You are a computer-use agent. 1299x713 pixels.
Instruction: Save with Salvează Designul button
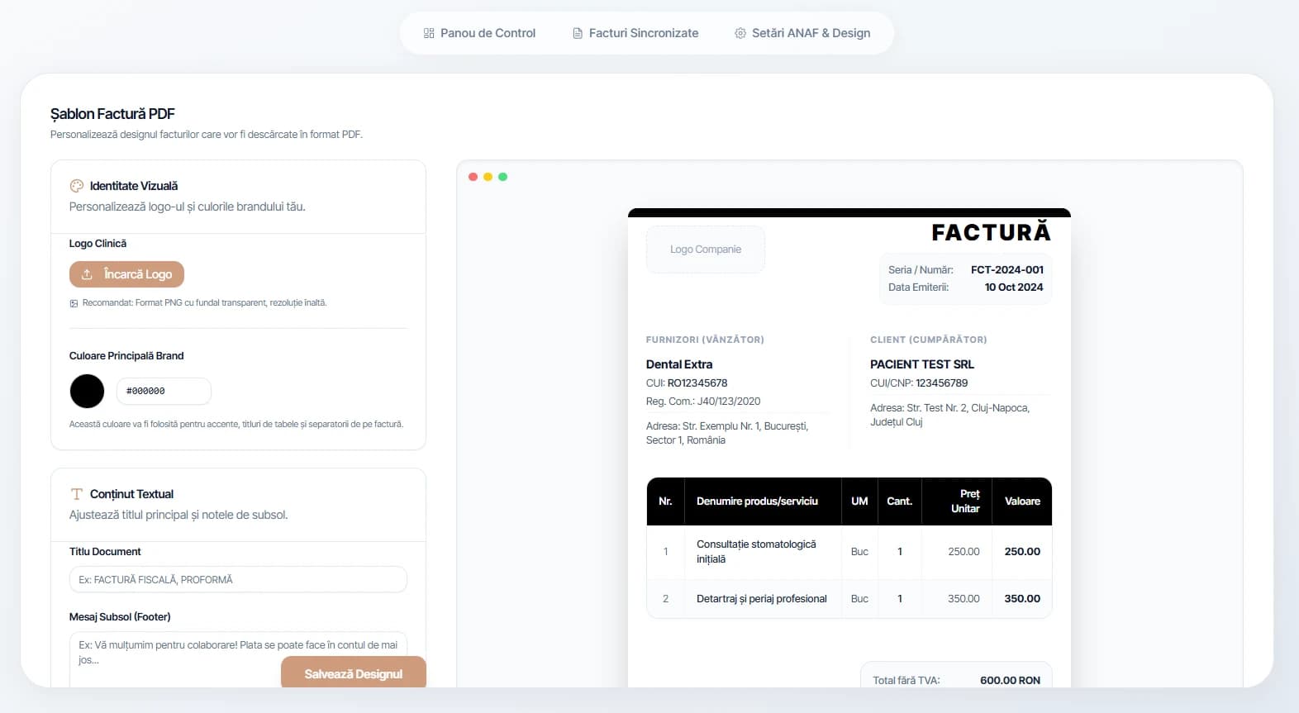click(x=354, y=673)
